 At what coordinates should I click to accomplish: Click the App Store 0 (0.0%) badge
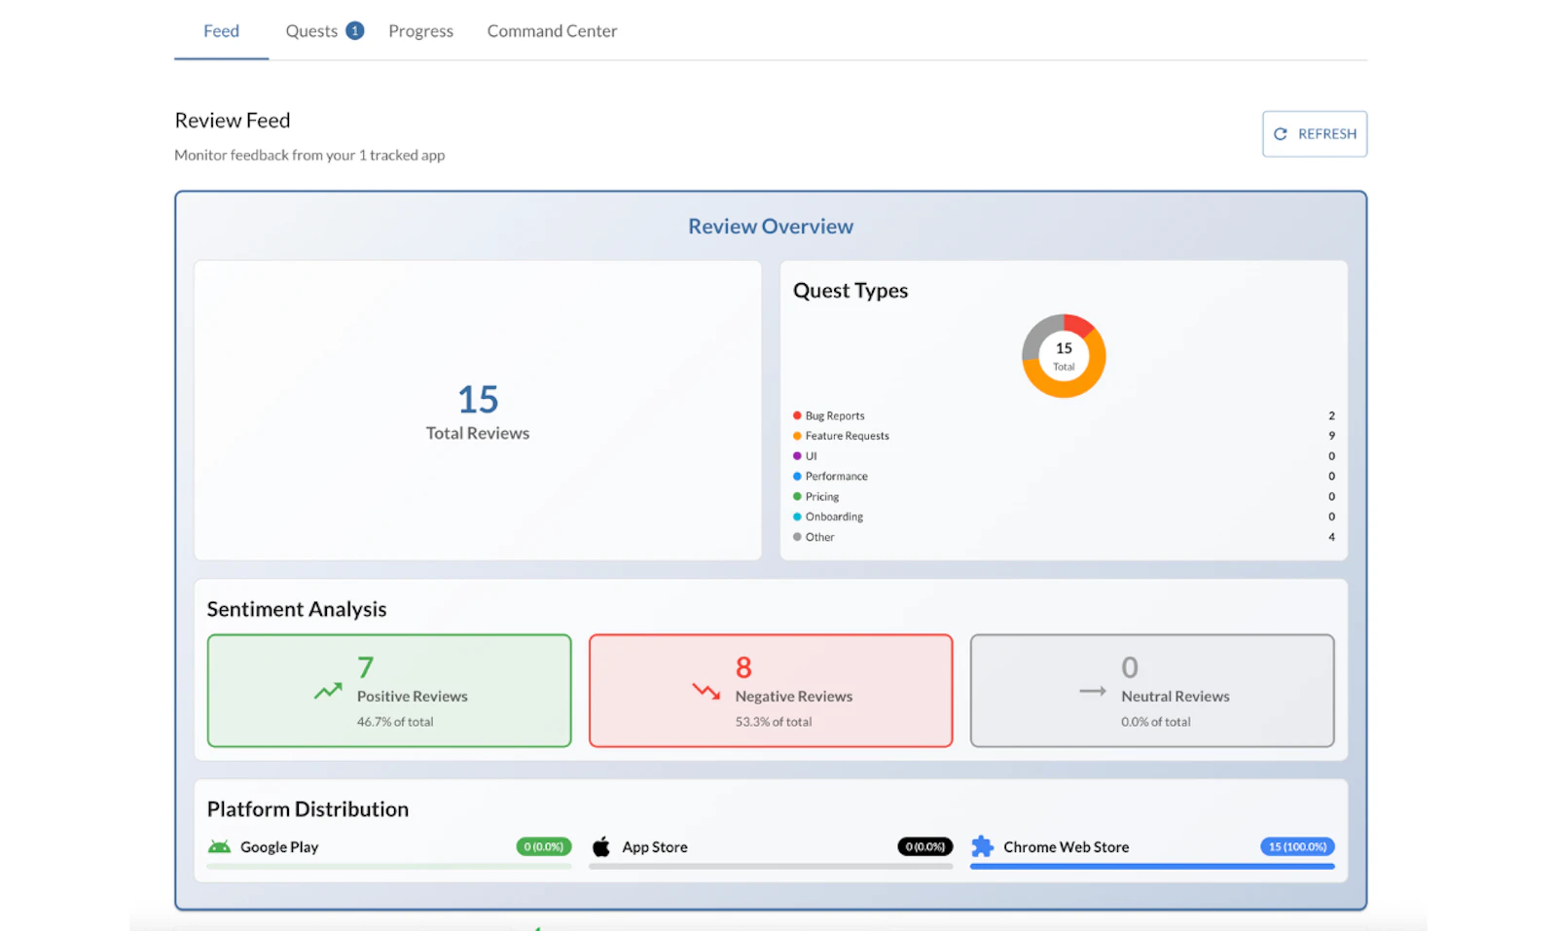coord(925,847)
